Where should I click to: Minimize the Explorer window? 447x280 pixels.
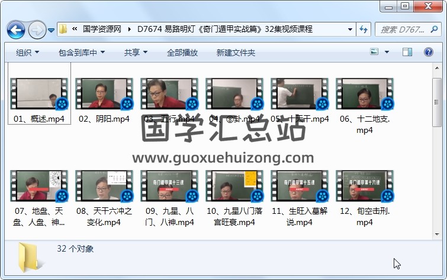388,6
